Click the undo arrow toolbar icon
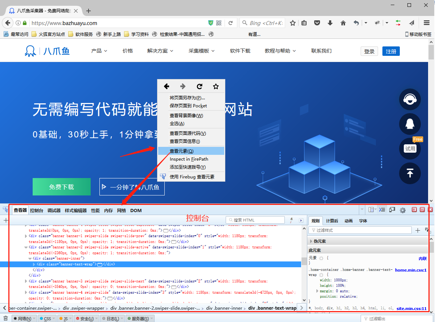Screen dimensions: 435x322 [356, 23]
